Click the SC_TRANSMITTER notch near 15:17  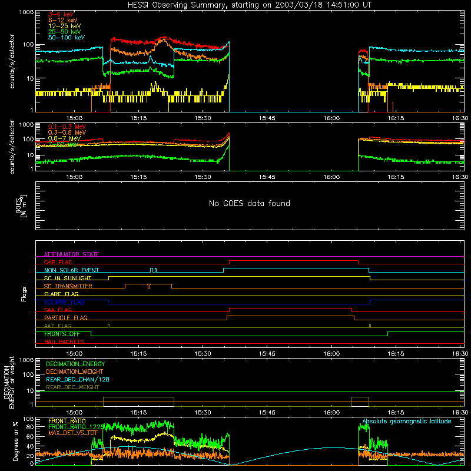click(x=149, y=286)
